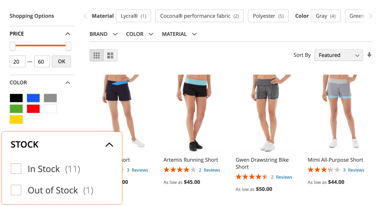Image resolution: width=382 pixels, height=206 pixels.
Task: Select the red color swatch
Action: [33, 108]
